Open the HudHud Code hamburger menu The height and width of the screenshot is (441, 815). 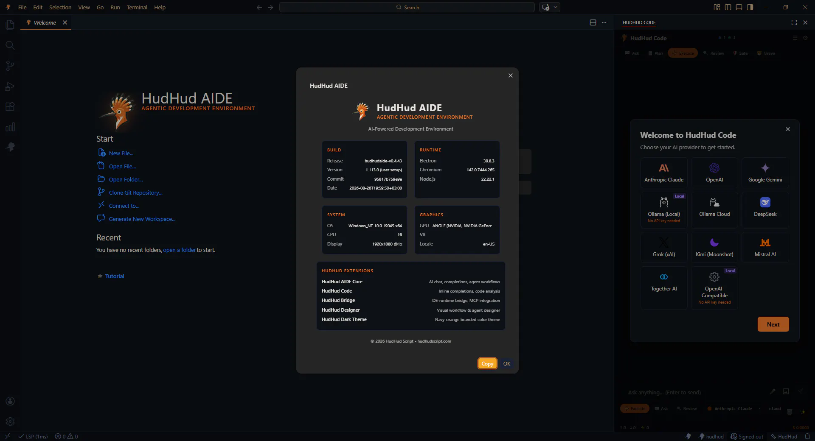coord(795,38)
